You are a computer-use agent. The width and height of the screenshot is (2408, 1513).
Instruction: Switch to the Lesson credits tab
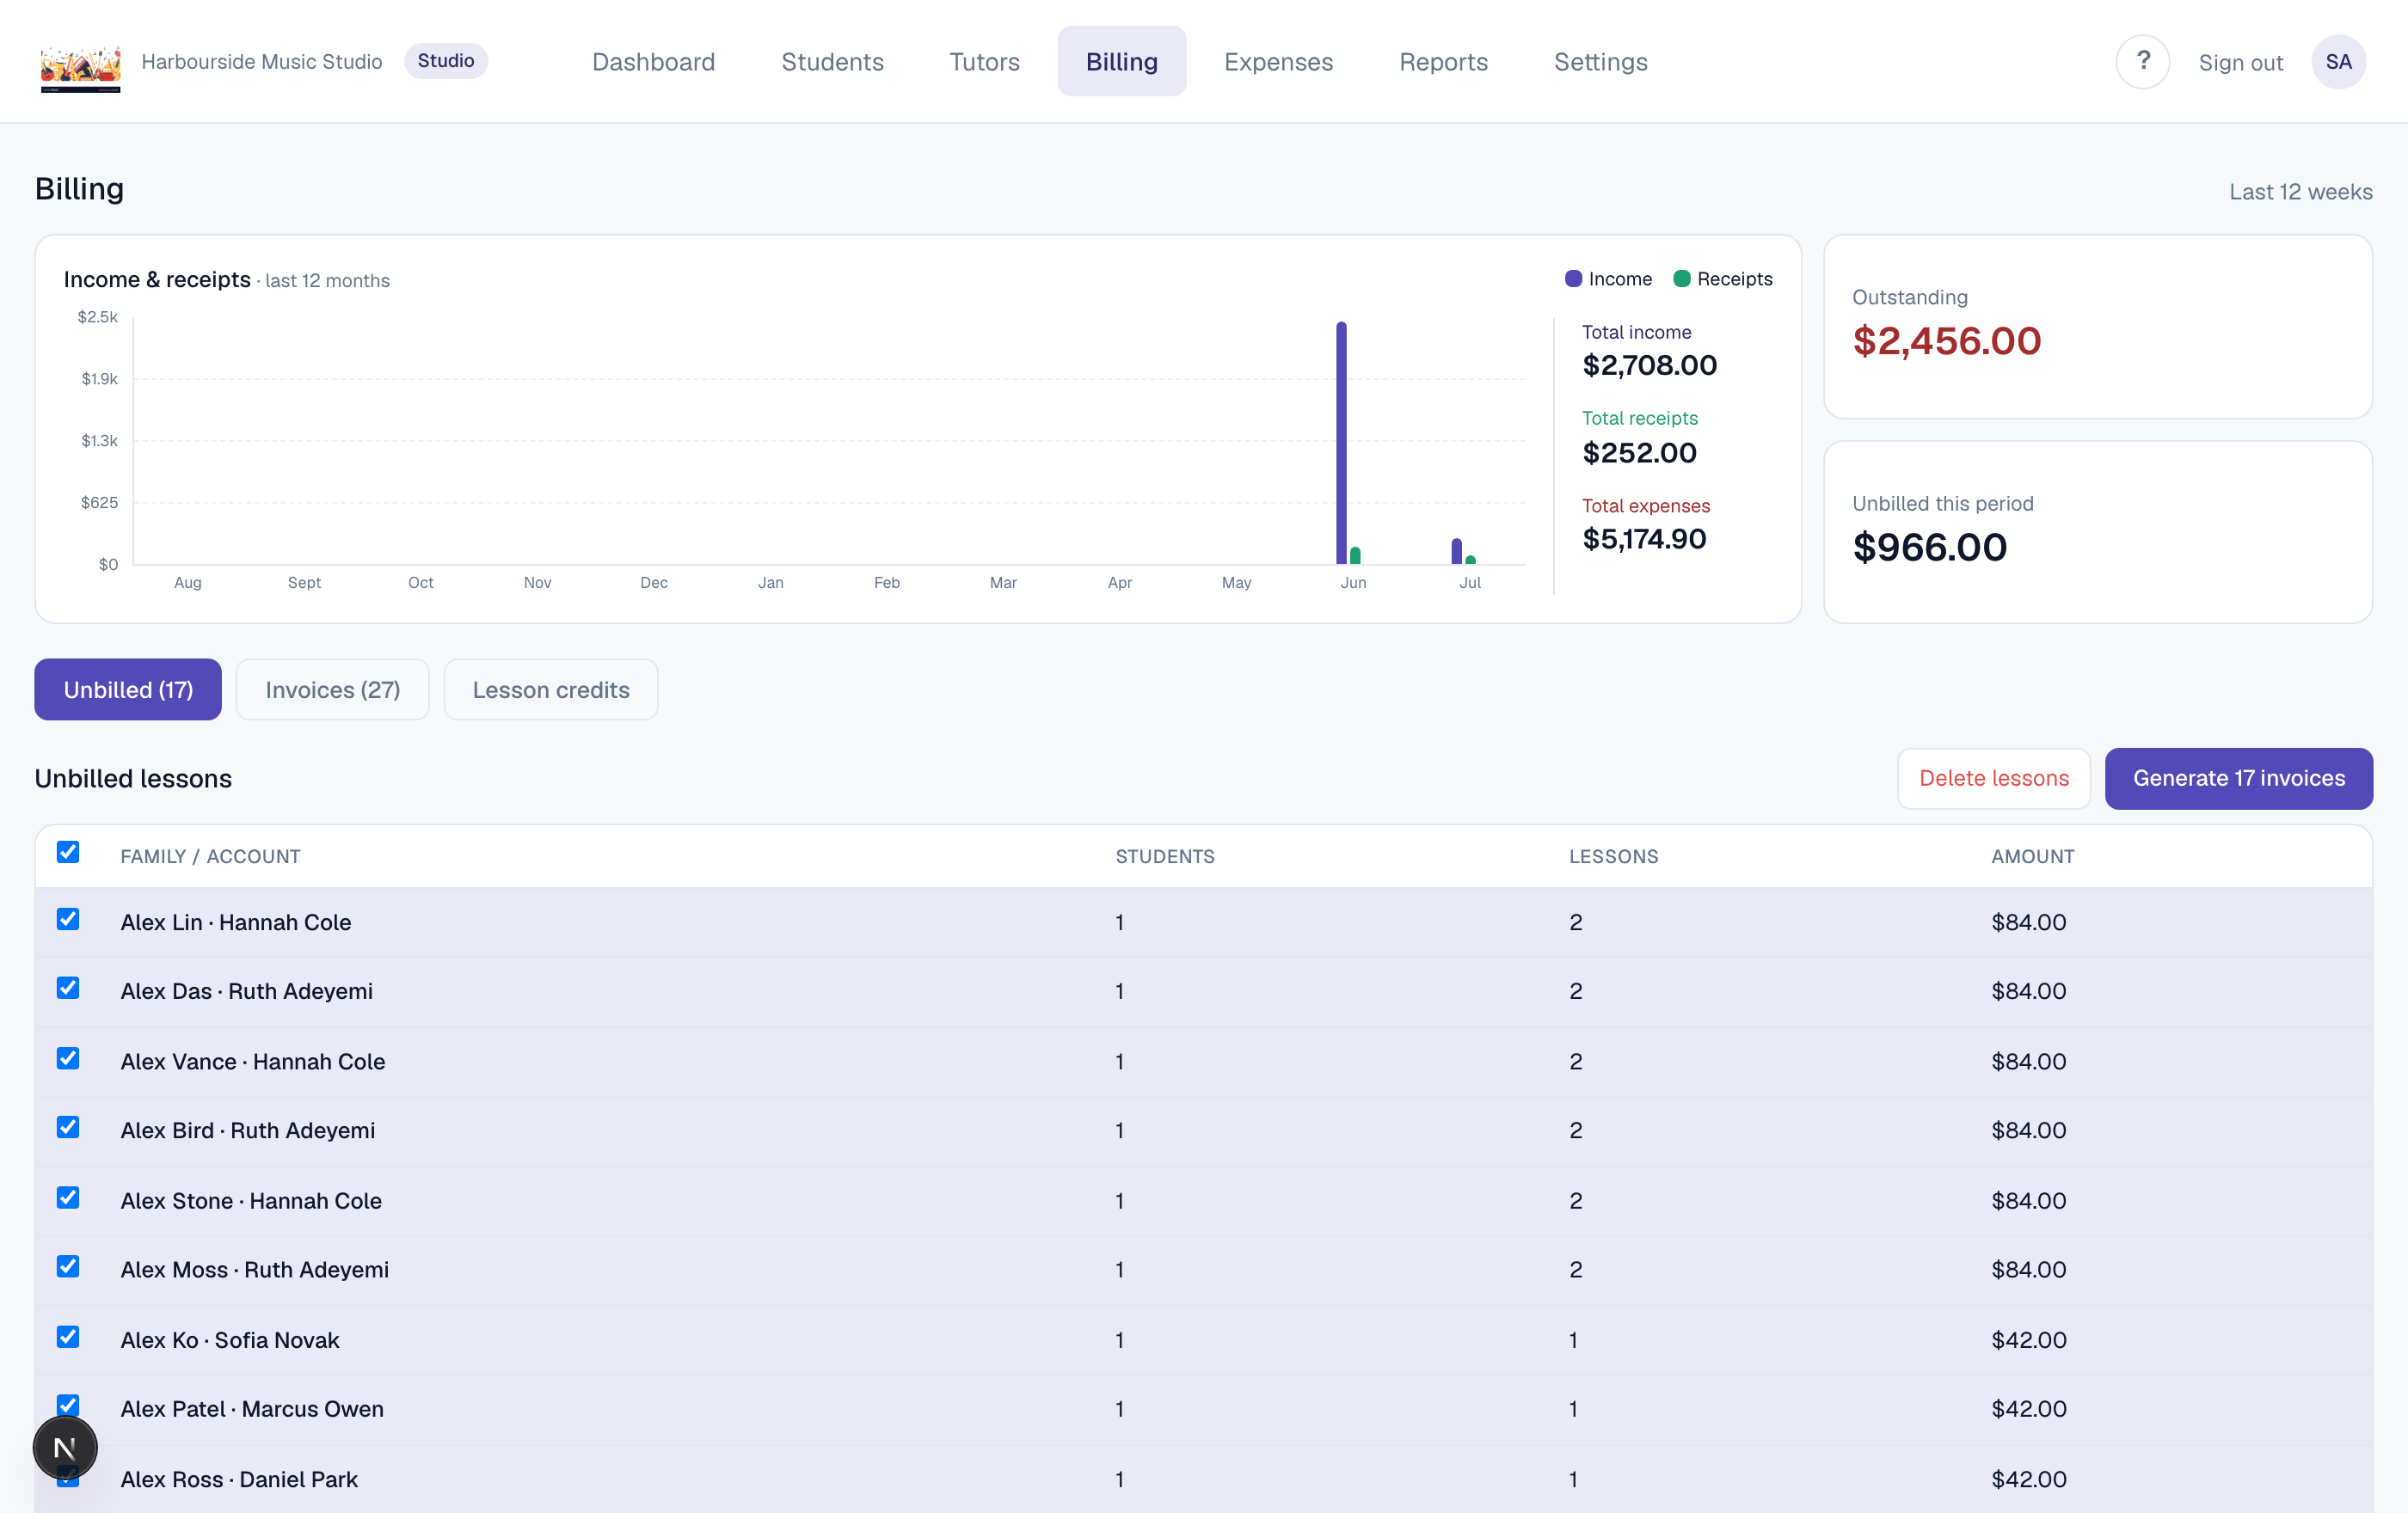pos(551,689)
